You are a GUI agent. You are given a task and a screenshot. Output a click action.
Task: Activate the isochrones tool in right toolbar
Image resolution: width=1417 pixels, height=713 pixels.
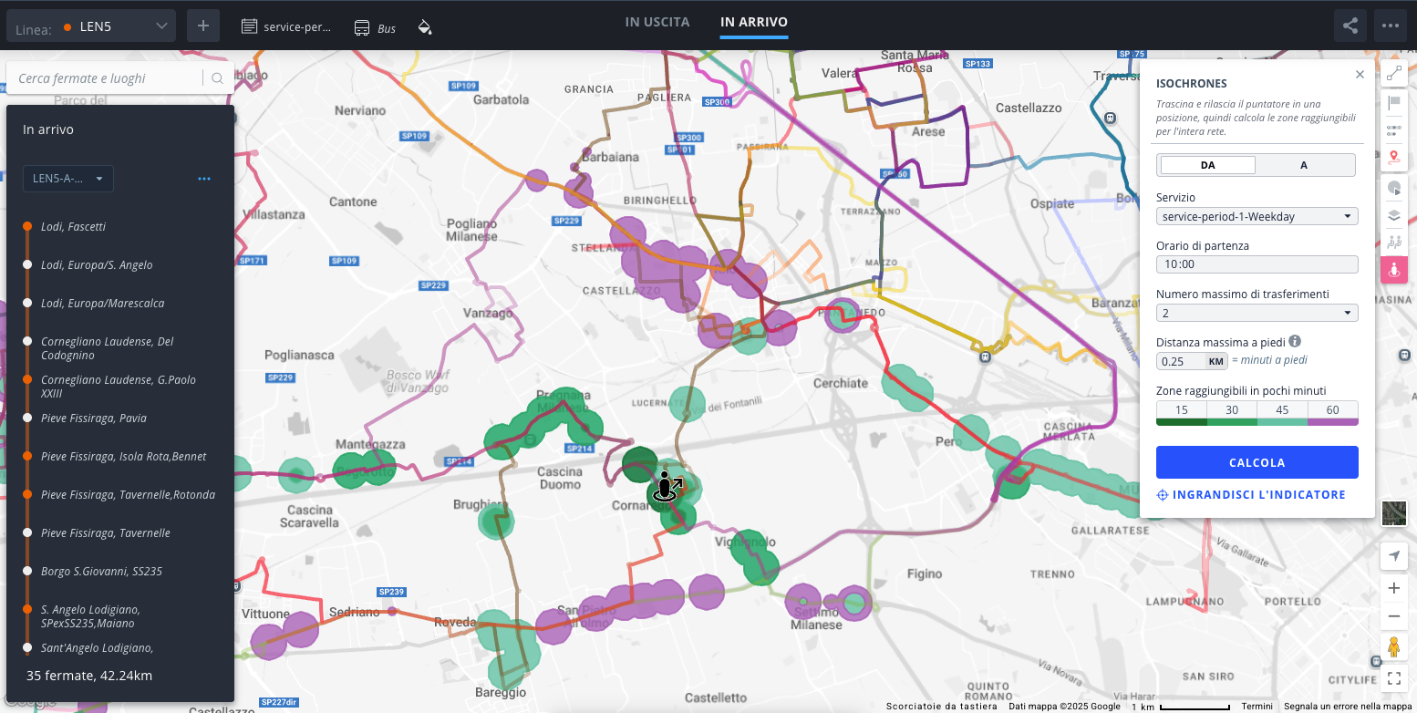point(1393,270)
